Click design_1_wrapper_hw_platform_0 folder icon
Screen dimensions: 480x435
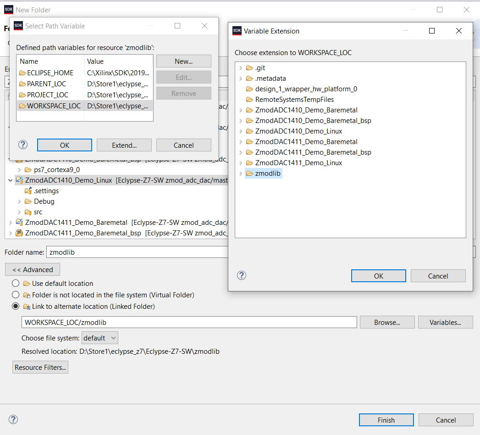(250, 89)
